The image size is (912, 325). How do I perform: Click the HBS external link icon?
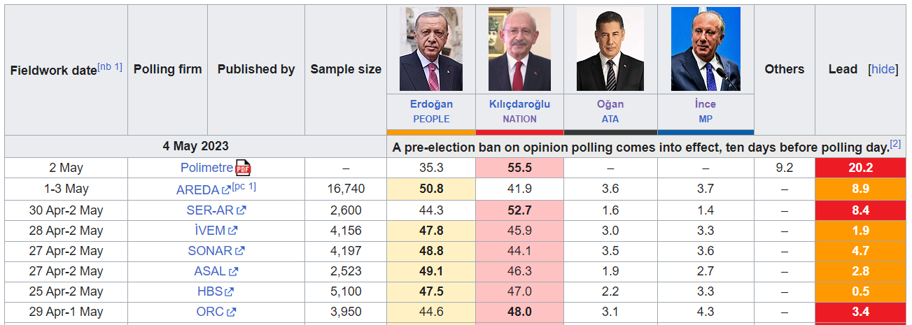pyautogui.click(x=230, y=291)
